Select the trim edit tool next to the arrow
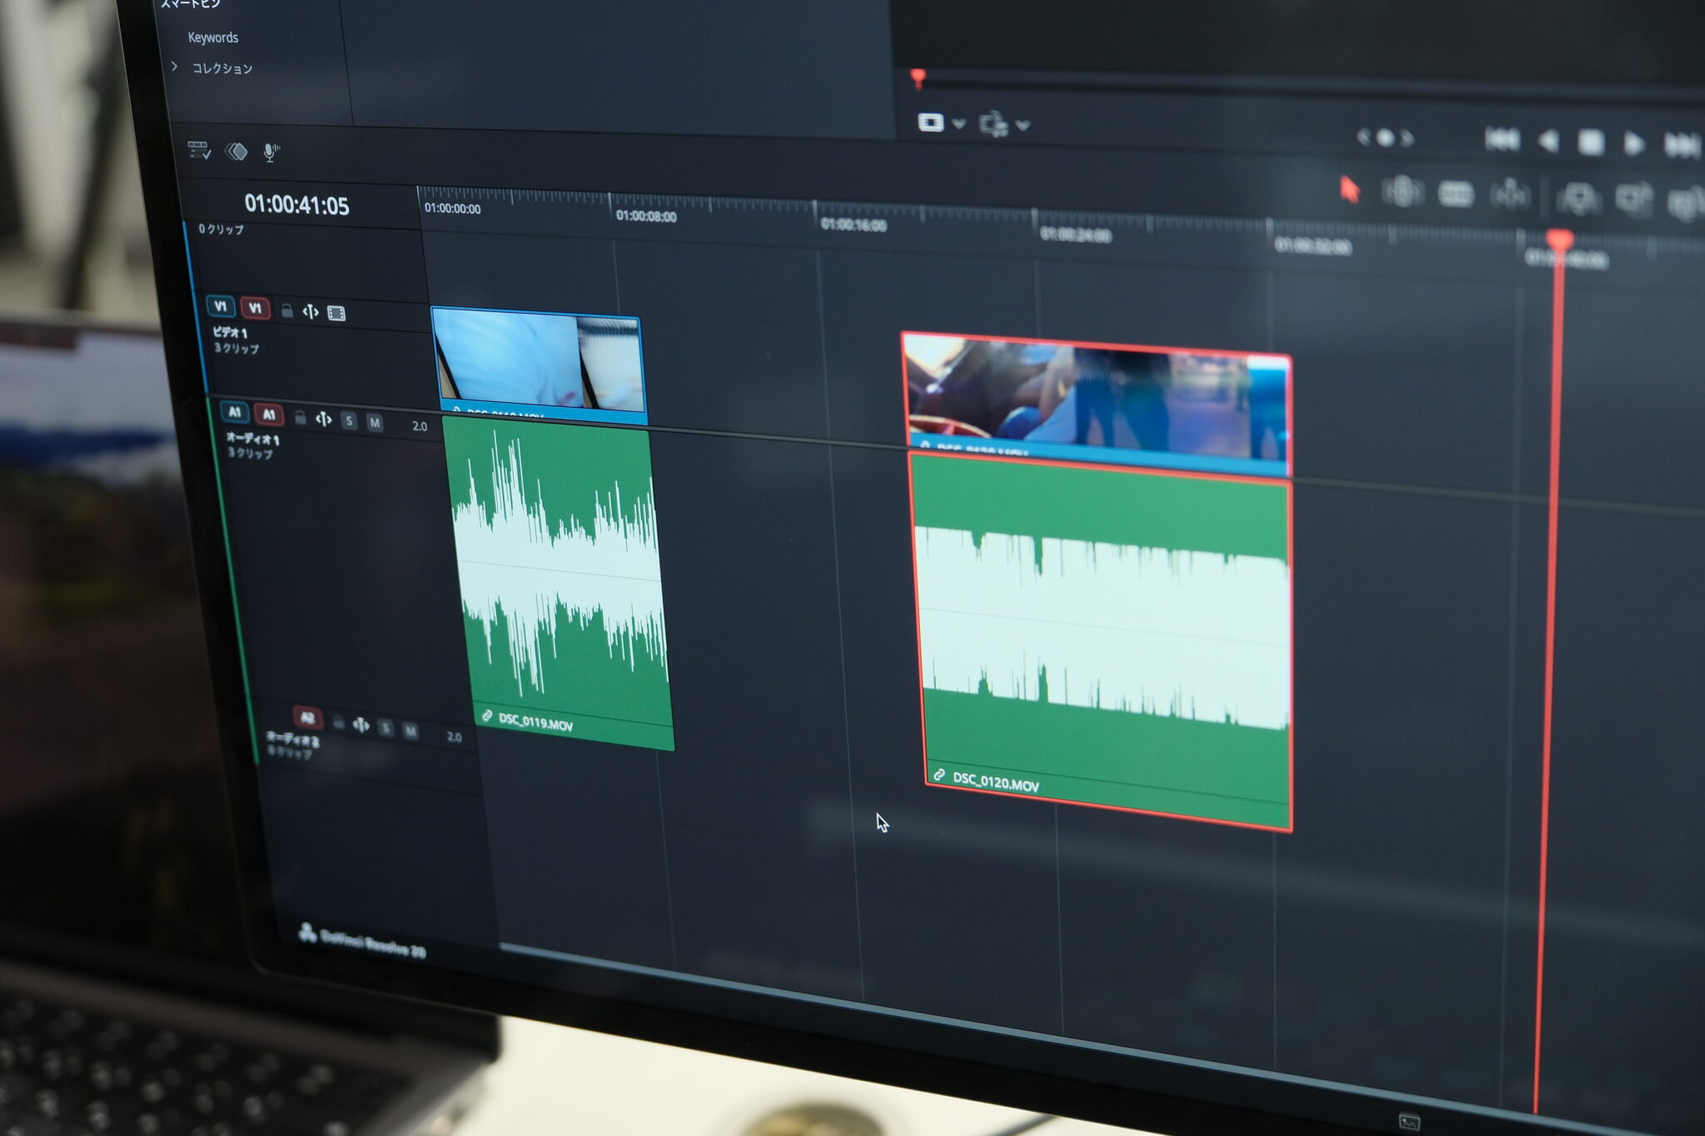1705x1136 pixels. click(1403, 191)
